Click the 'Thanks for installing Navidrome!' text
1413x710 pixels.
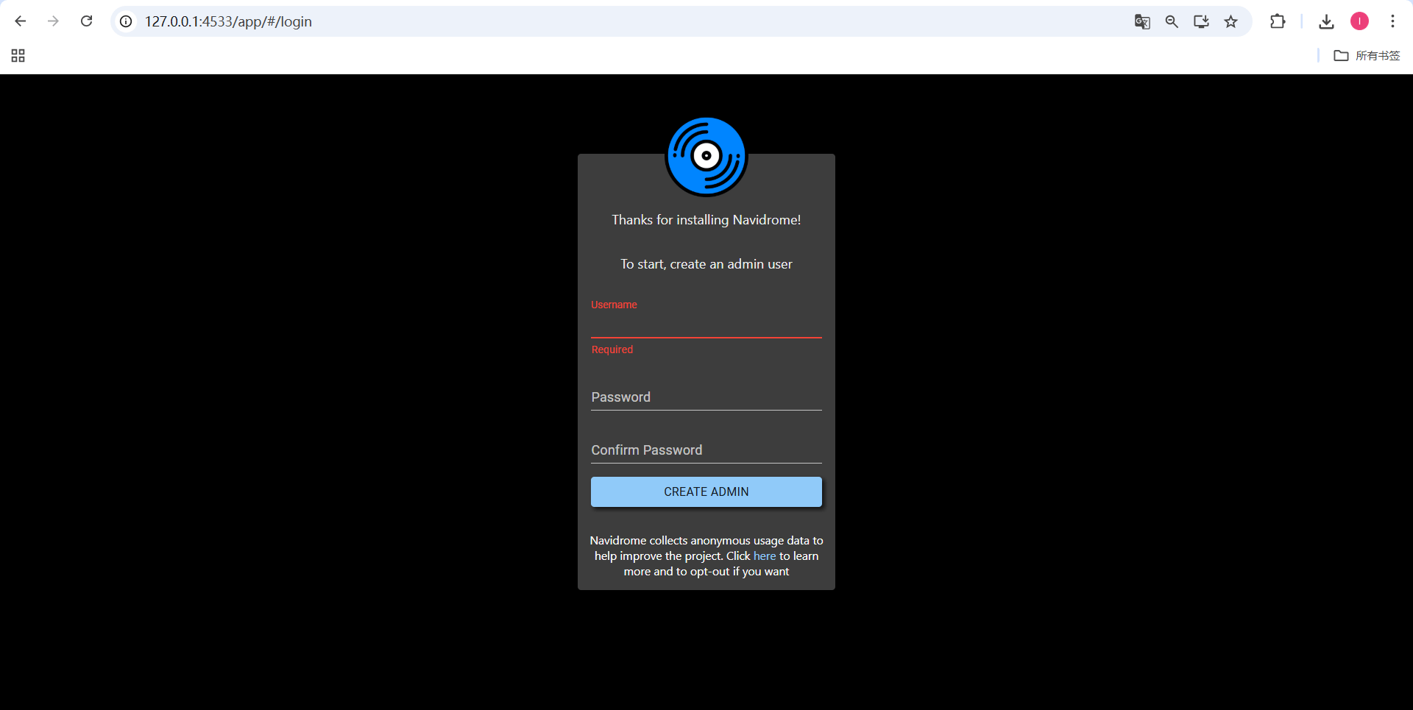coord(706,220)
